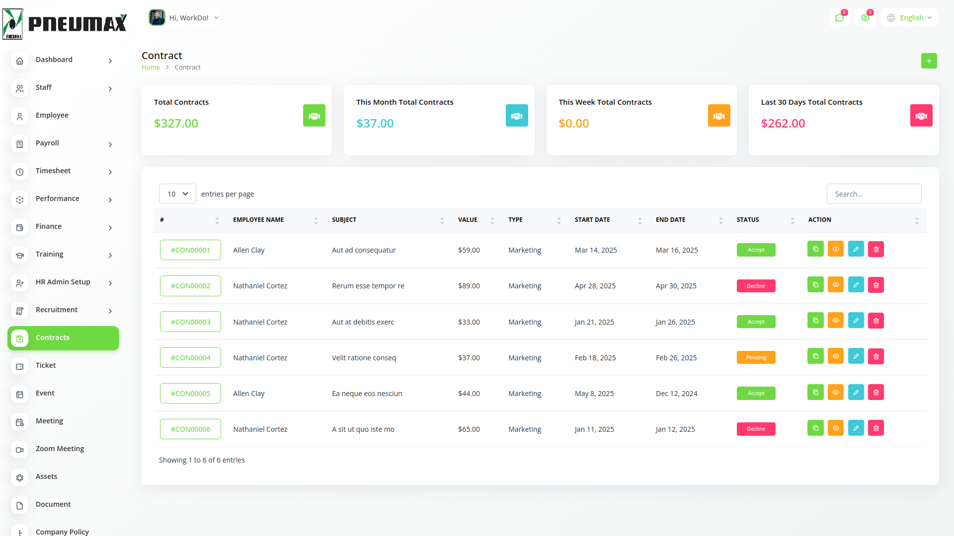Click the Home breadcrumb link
This screenshot has height=536, width=954.
pyautogui.click(x=151, y=67)
